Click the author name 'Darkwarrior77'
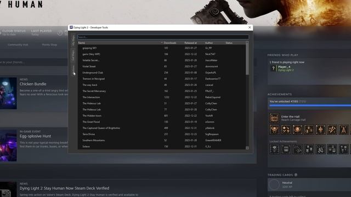This screenshot has height=197, width=351. pyautogui.click(x=213, y=79)
